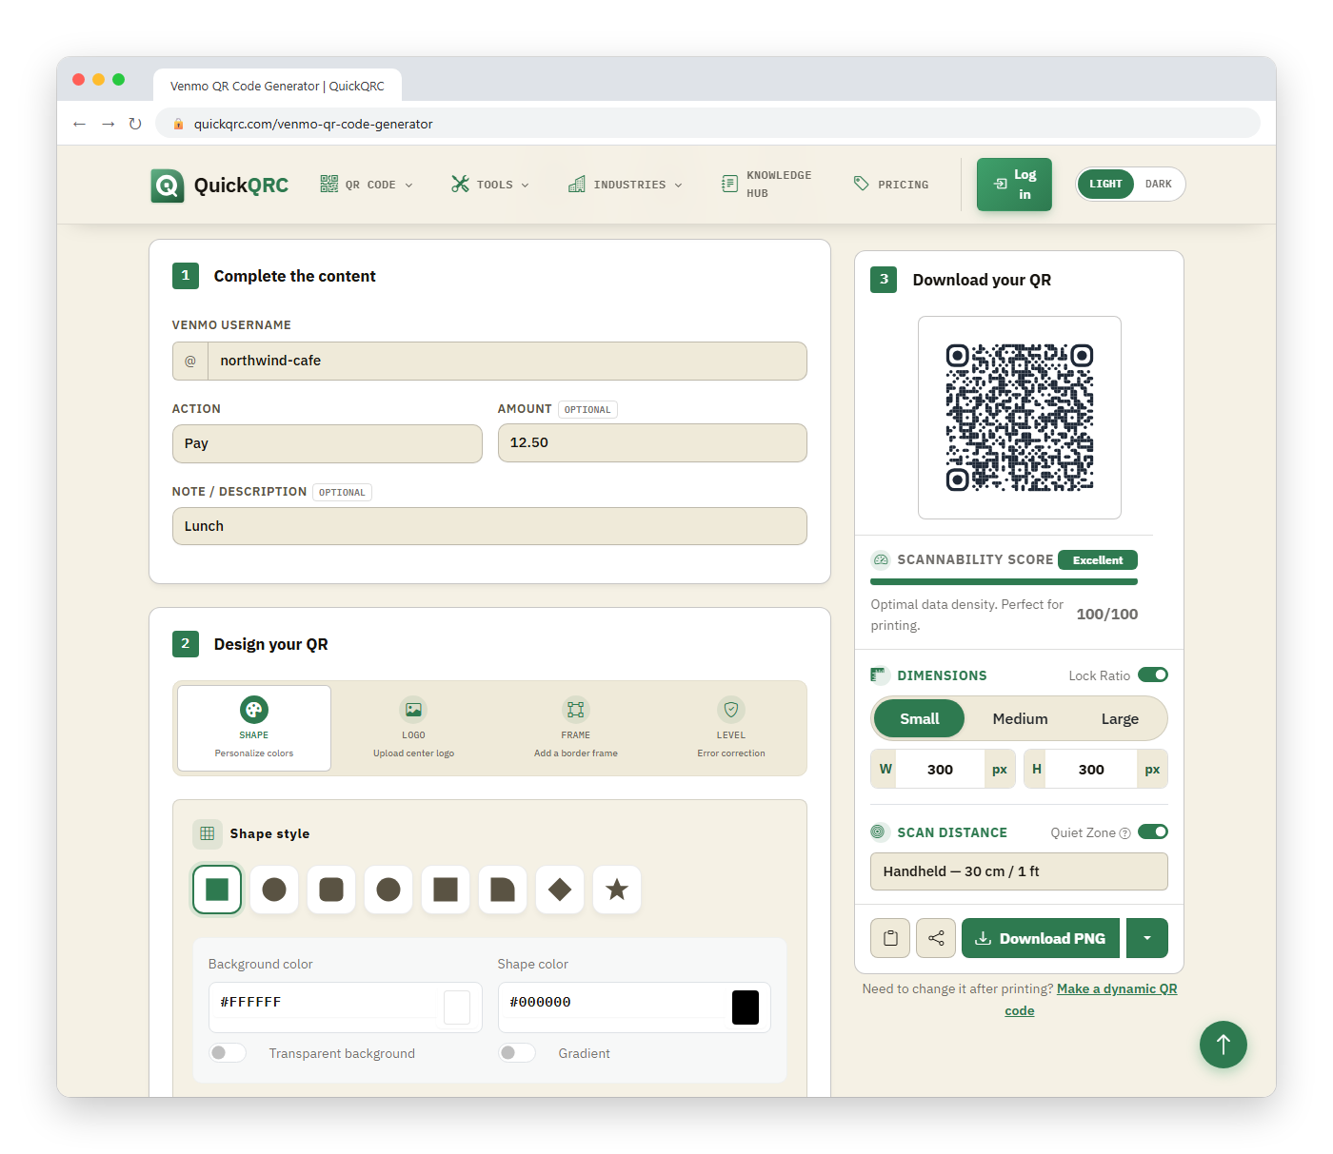Click the white background color swatch
1333x1154 pixels.
(457, 1007)
